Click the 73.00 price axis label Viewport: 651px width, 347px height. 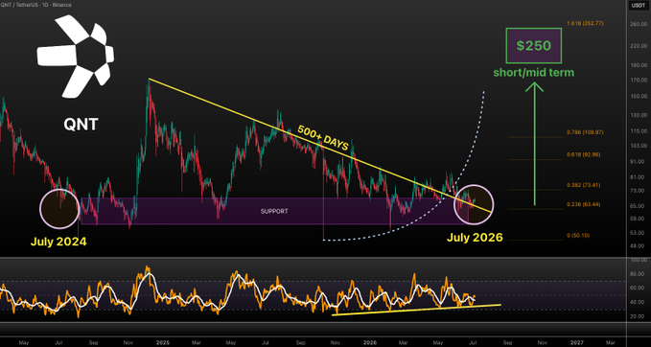[x=639, y=191]
